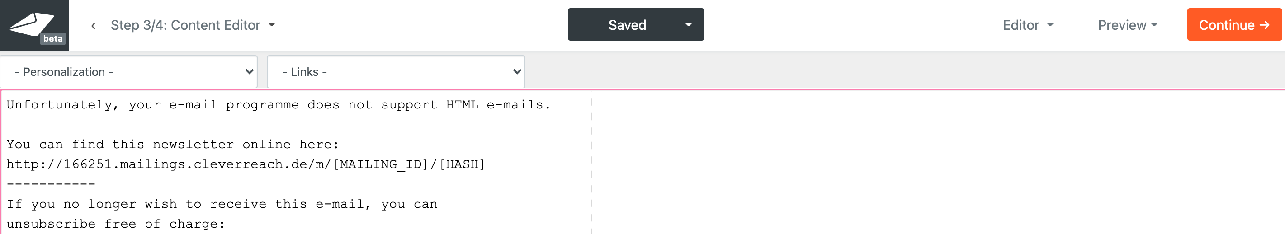
Task: Place cursor in the 'Unfortunately, your e-mail programme' line
Action: [x=278, y=105]
